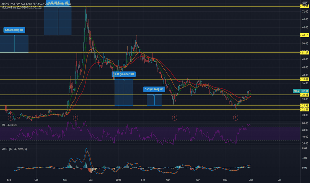Open the USD currency selector

[x=305, y=4]
